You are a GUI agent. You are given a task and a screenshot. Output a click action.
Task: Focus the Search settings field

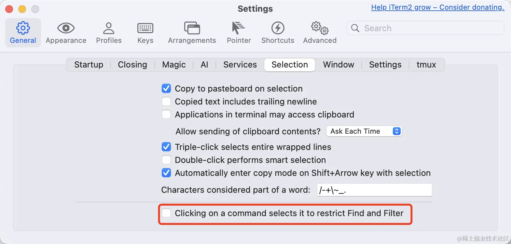(x=425, y=28)
